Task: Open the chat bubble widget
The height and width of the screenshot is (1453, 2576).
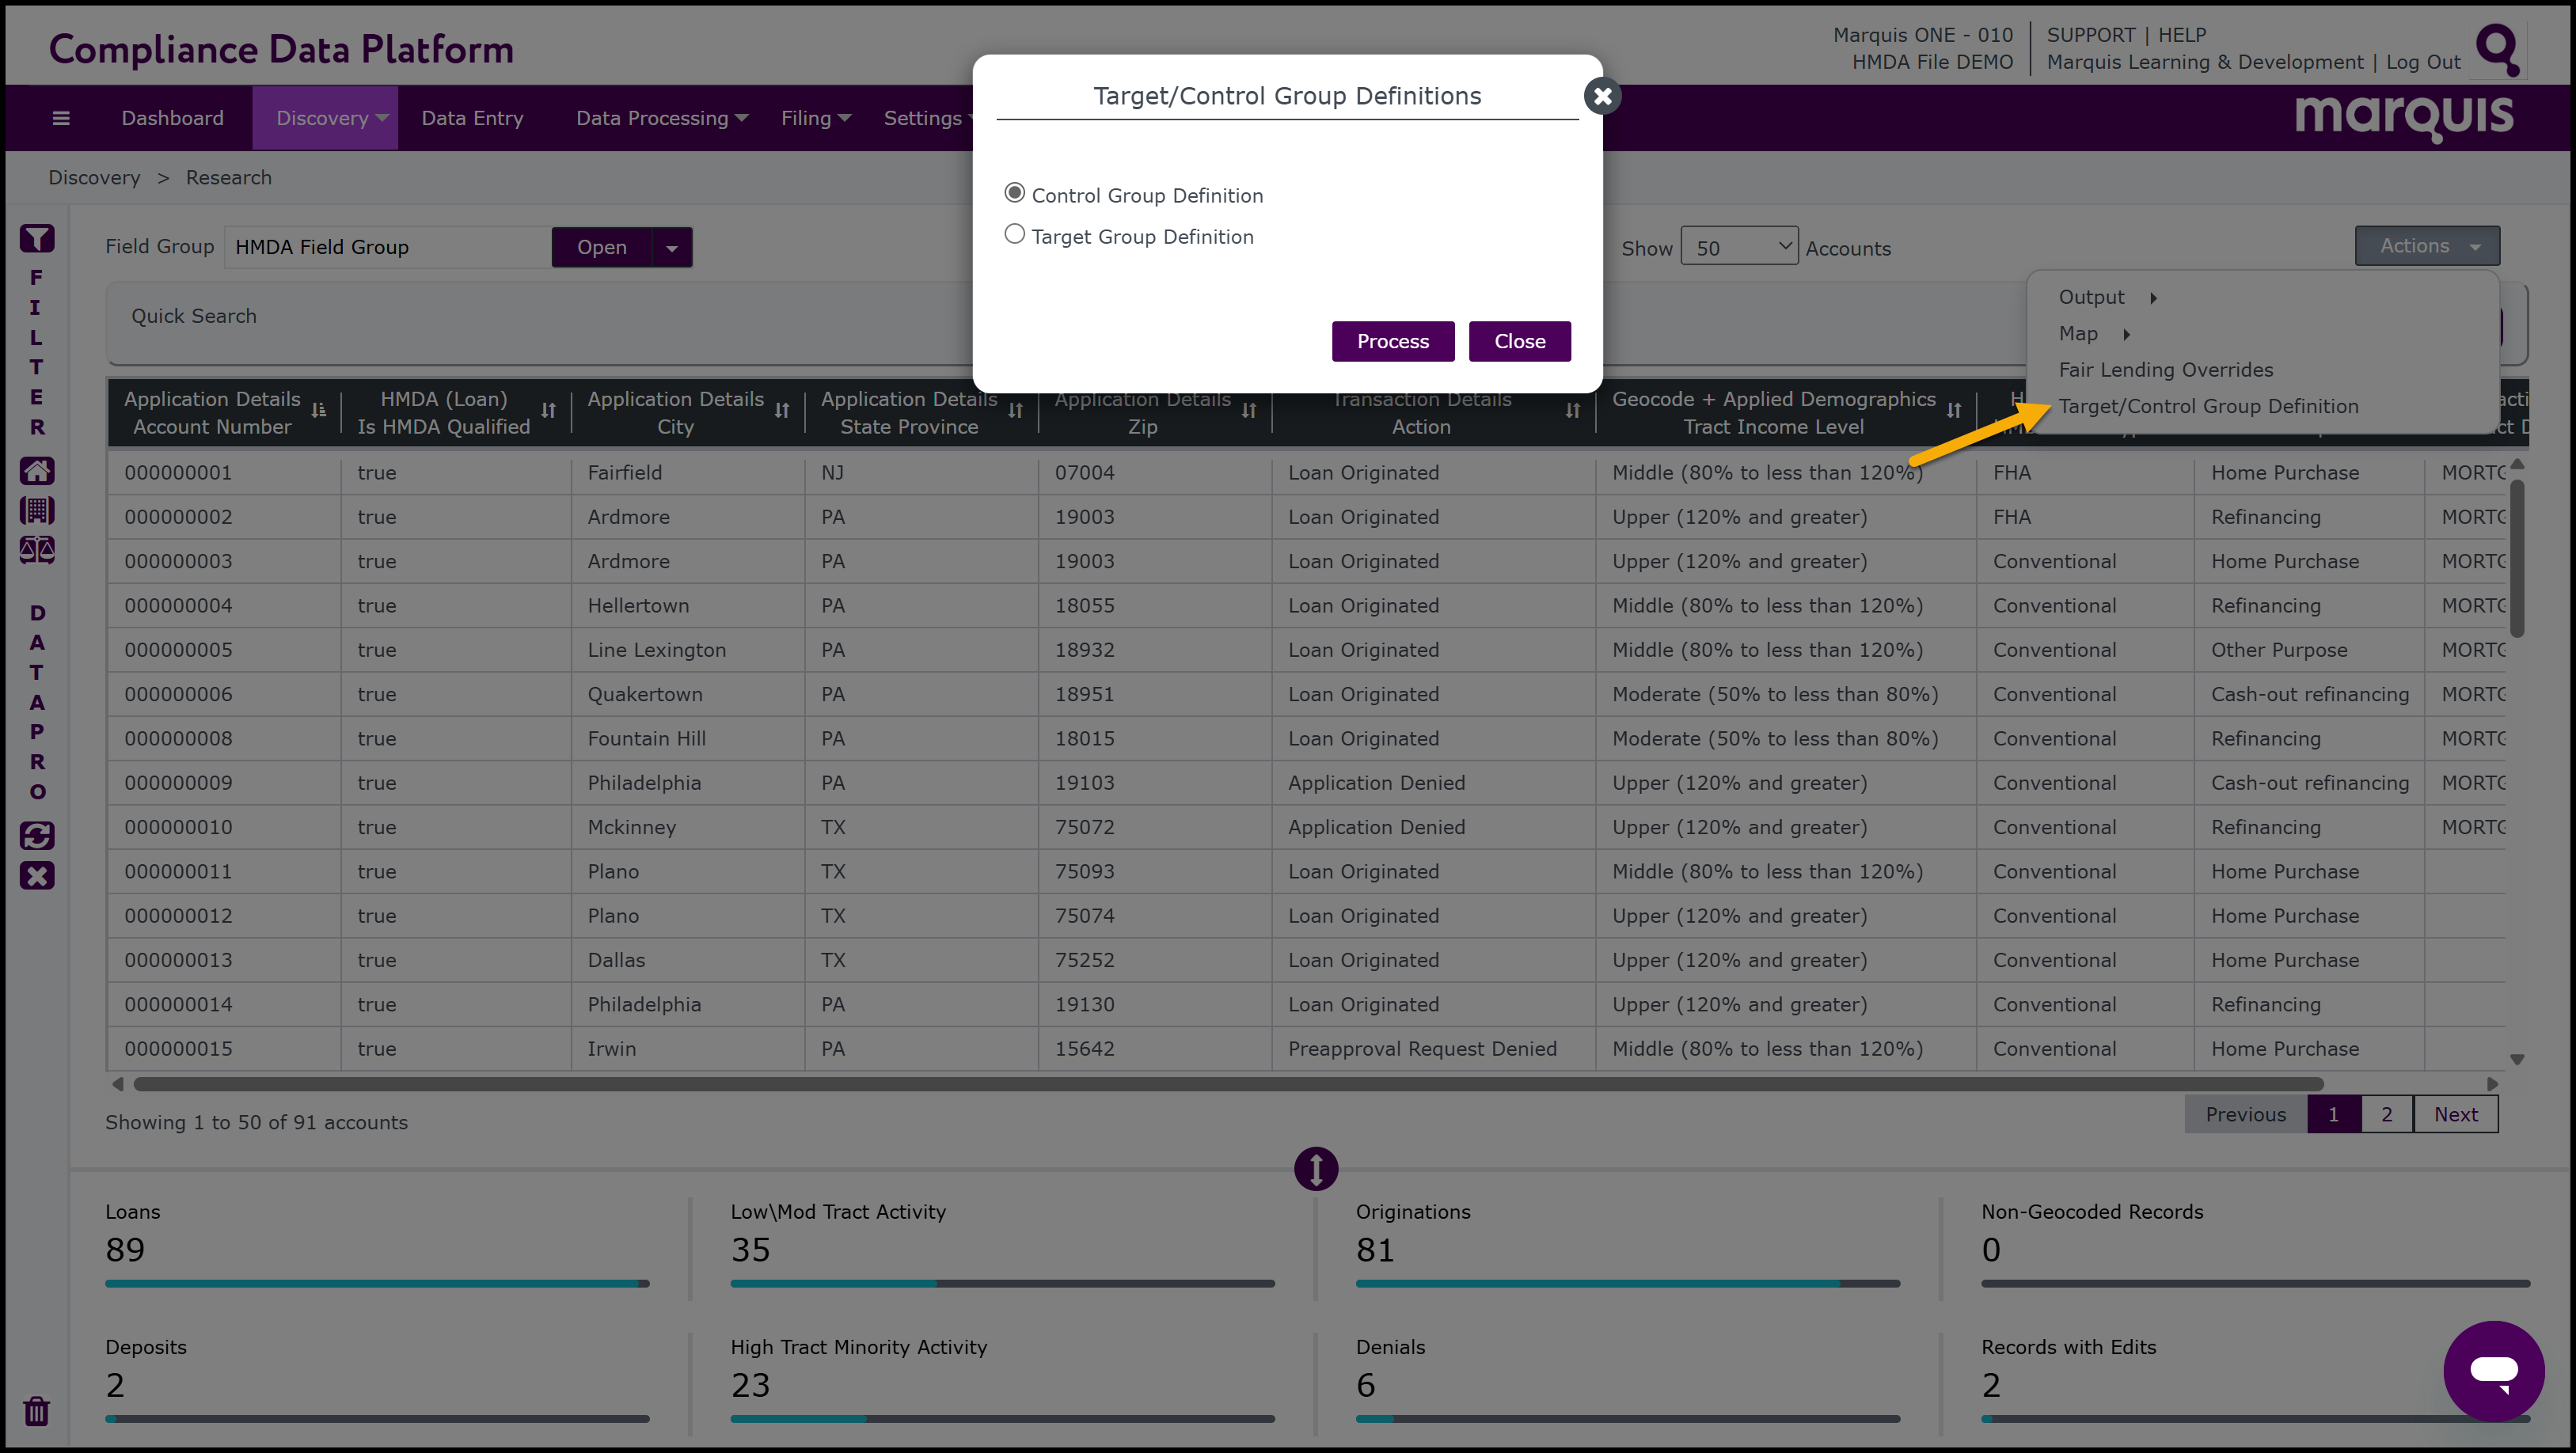Action: tap(2493, 1370)
